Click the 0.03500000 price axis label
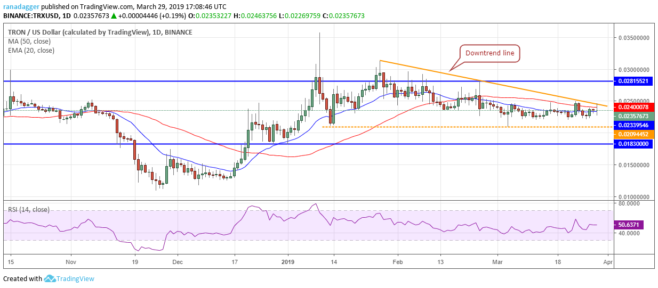 (x=633, y=38)
